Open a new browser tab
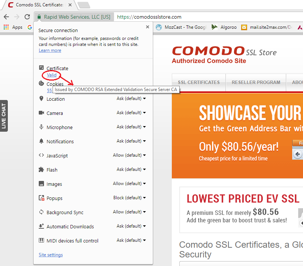303x266 pixels. coord(84,5)
